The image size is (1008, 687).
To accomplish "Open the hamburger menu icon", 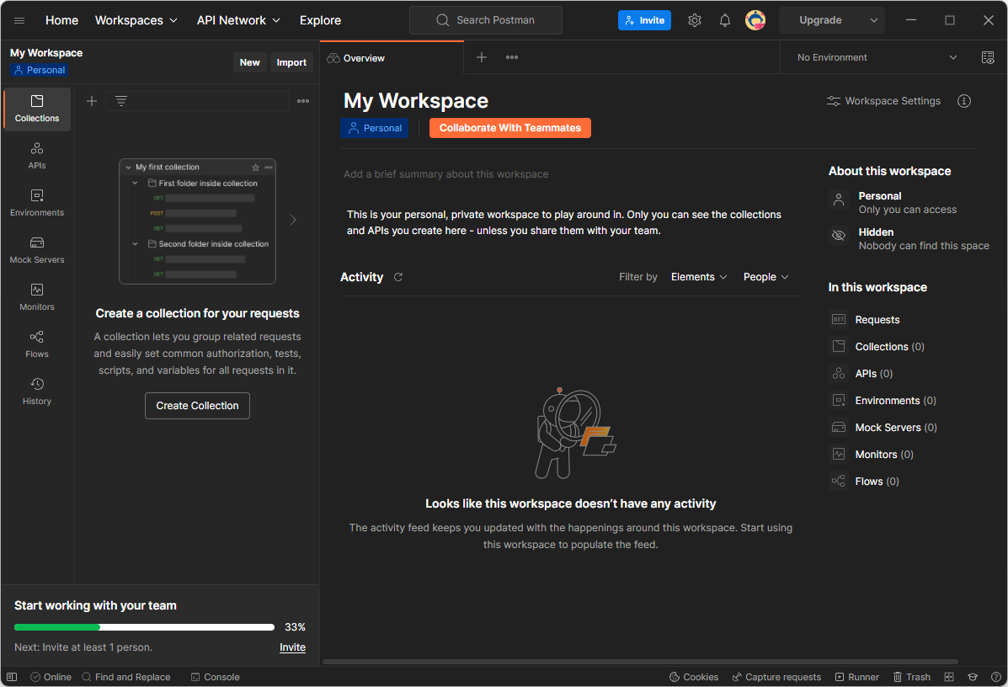I will [19, 20].
